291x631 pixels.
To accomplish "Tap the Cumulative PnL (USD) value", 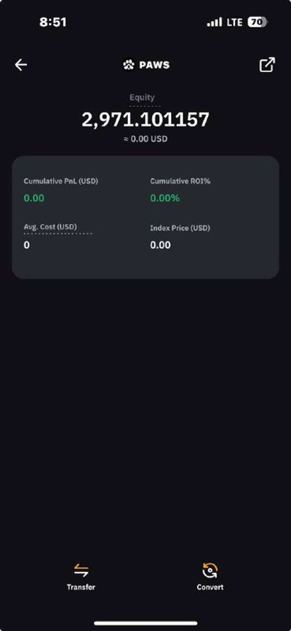I will pyautogui.click(x=33, y=199).
